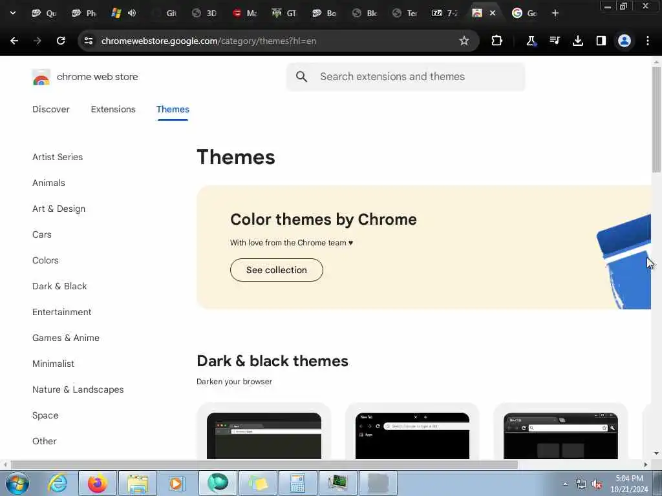Open the first dark theme thumbnail

point(264,436)
